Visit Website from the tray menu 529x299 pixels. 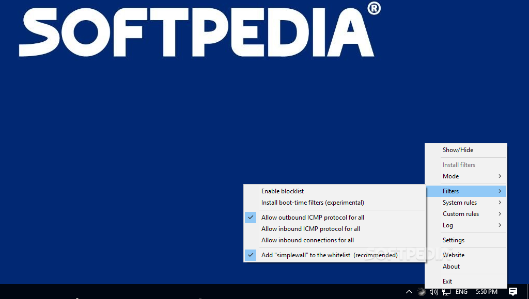coord(465,255)
